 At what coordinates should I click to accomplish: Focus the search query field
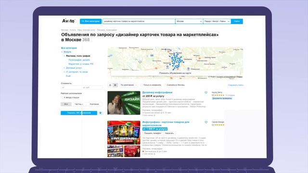coord(139,21)
